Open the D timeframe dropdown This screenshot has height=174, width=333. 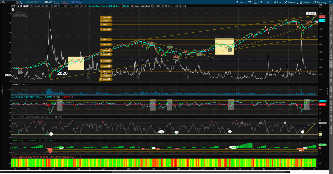268,2
